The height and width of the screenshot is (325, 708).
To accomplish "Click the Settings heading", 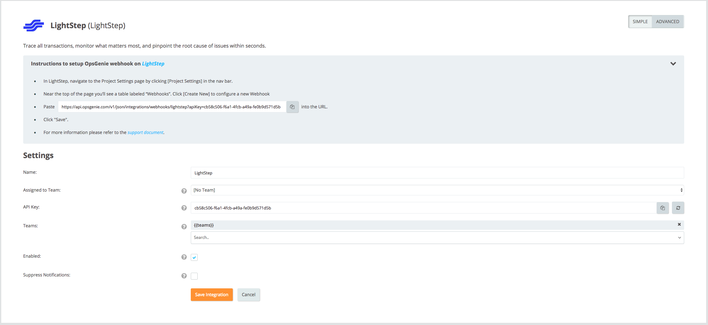I will 38,155.
